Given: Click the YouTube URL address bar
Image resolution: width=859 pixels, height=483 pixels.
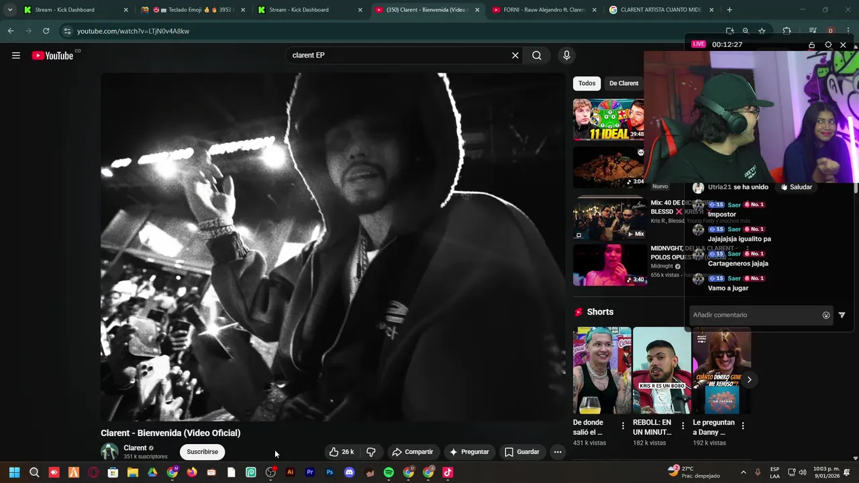Looking at the screenshot, I should tap(396, 31).
